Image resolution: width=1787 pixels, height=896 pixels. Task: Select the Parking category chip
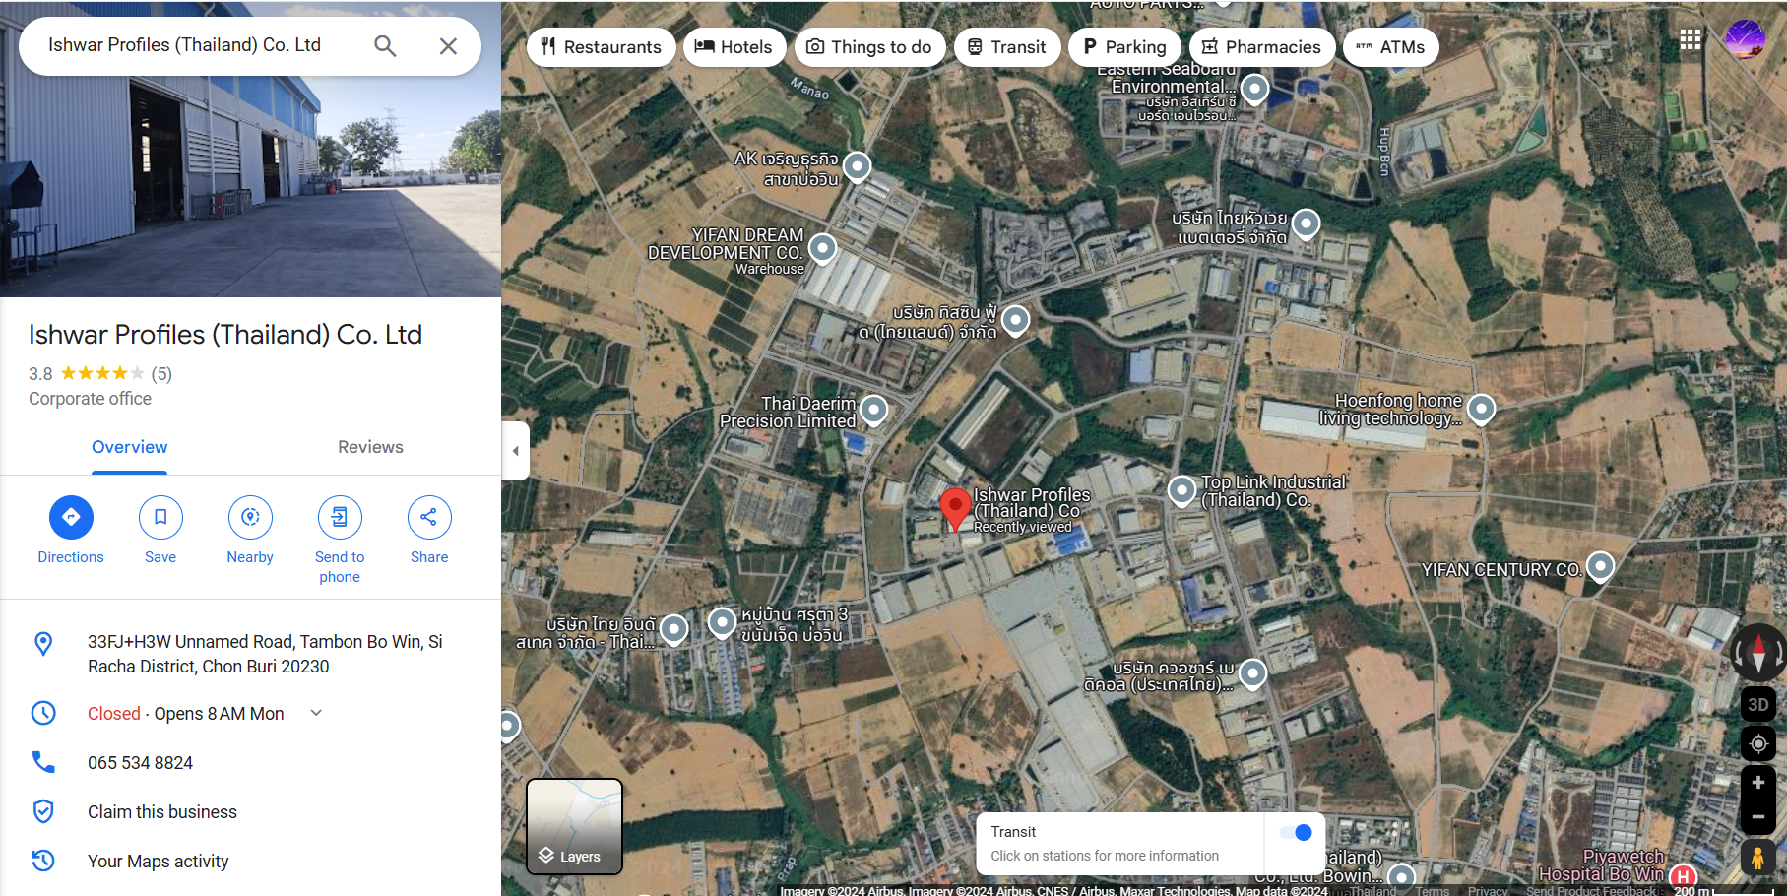[1124, 47]
